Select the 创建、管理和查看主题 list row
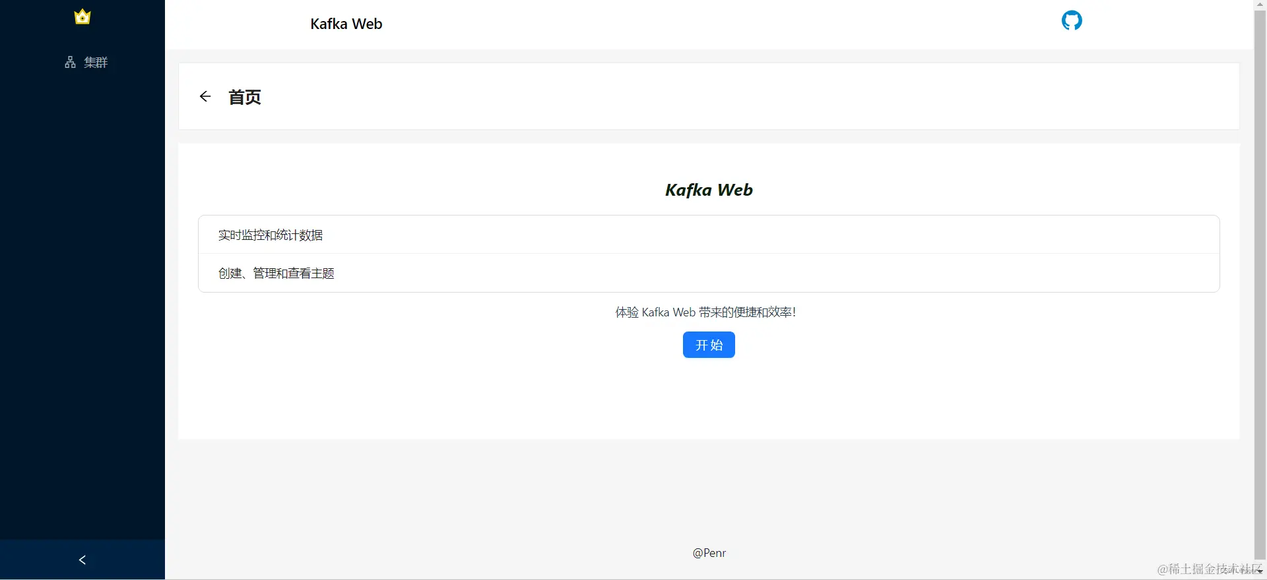The height and width of the screenshot is (580, 1267). (x=709, y=273)
